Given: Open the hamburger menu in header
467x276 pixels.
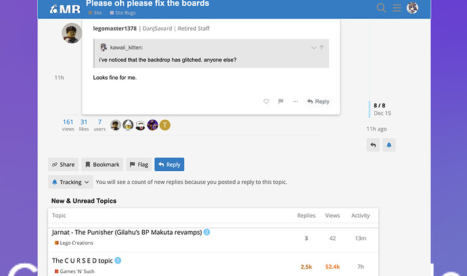Looking at the screenshot, I should 397,8.
